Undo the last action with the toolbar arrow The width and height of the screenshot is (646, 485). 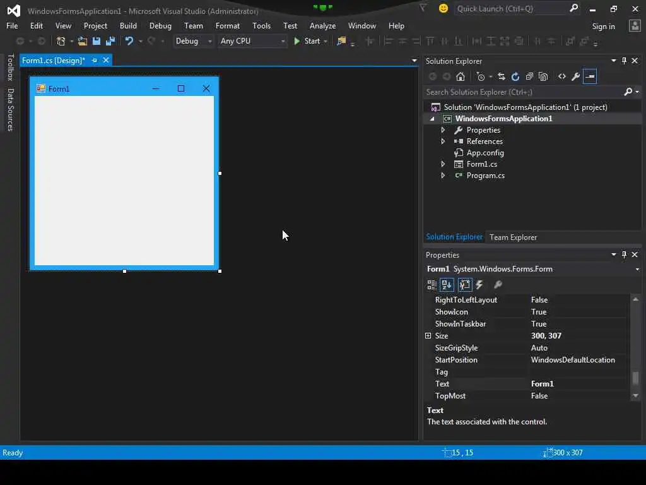pyautogui.click(x=129, y=41)
